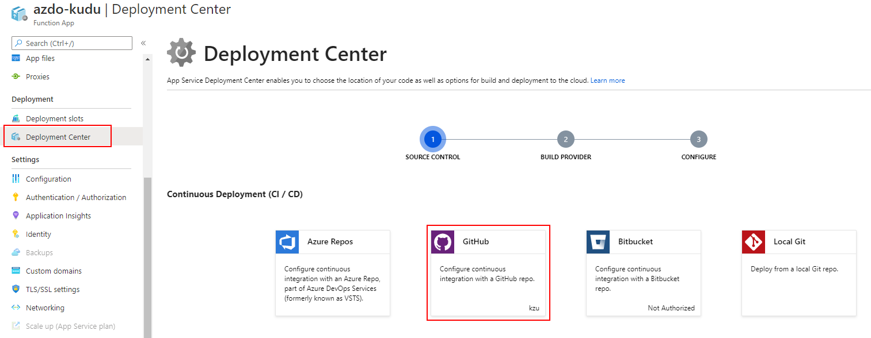Click the Deployment Center gear heading icon
The width and height of the screenshot is (871, 338).
click(181, 53)
